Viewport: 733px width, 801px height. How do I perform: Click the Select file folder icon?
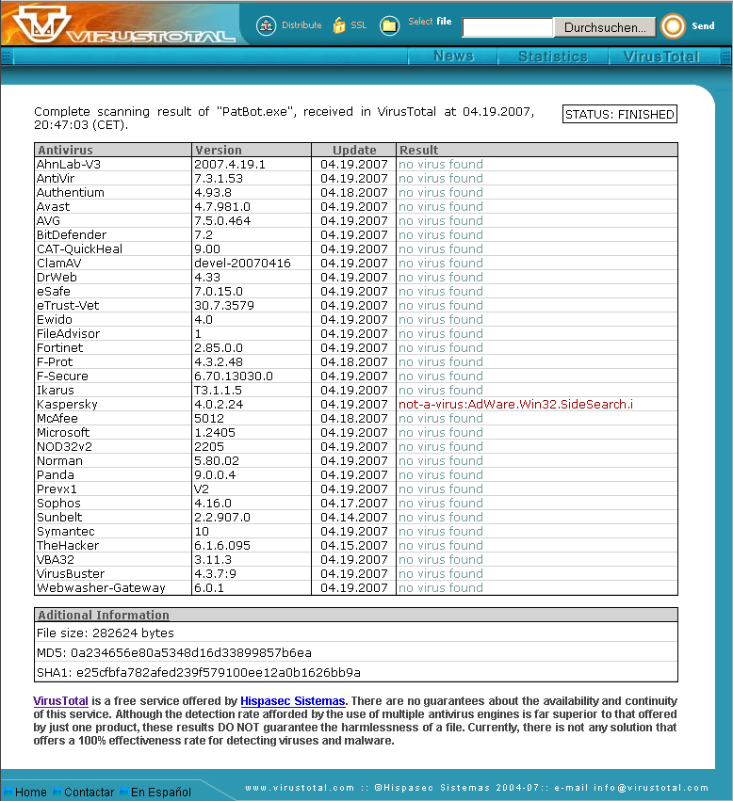pos(389,25)
